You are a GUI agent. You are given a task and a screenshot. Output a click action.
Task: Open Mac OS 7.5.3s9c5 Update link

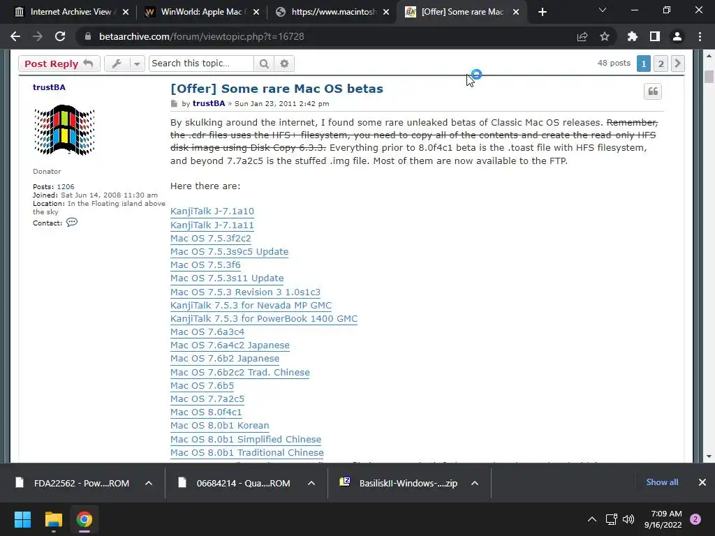click(229, 251)
